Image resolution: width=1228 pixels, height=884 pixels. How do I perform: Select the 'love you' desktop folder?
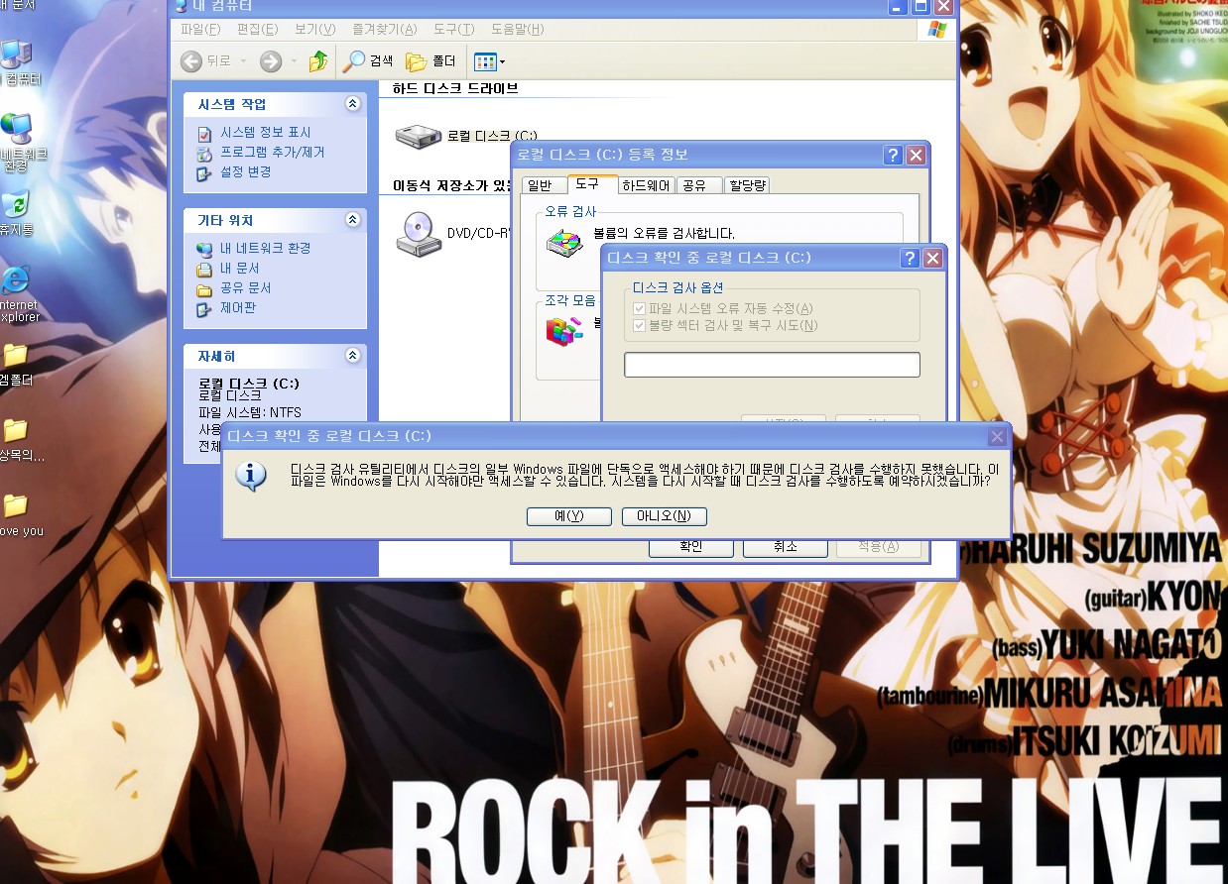click(x=20, y=515)
